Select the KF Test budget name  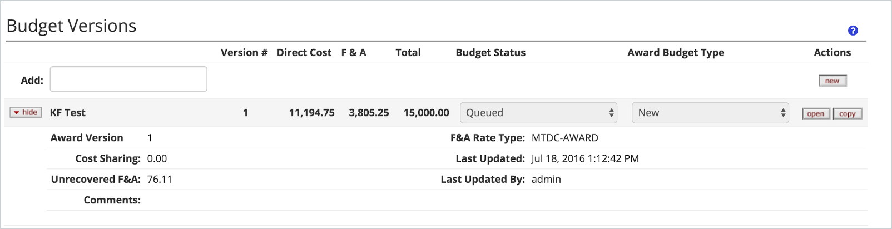tap(68, 113)
